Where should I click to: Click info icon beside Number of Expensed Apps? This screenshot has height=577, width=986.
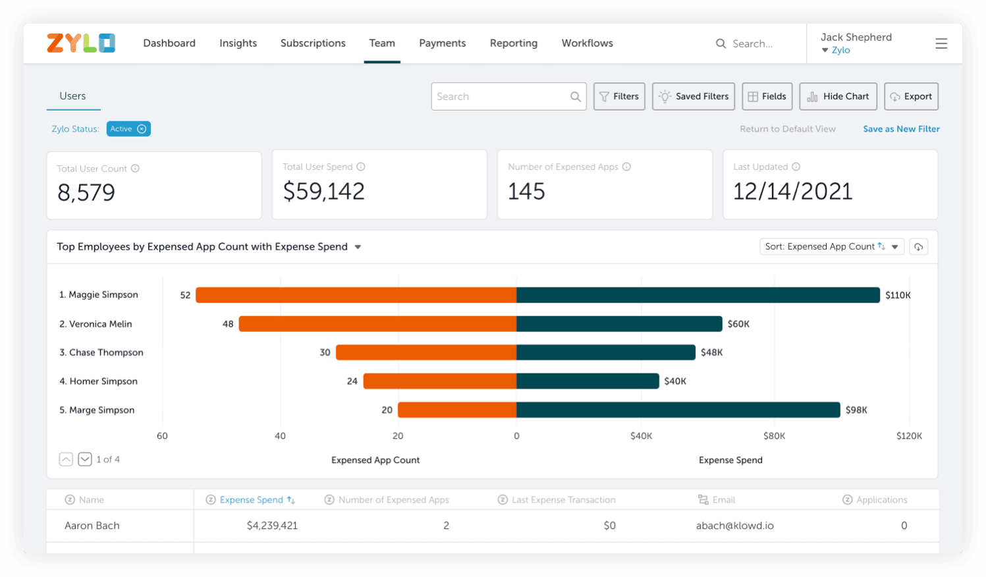pos(626,167)
